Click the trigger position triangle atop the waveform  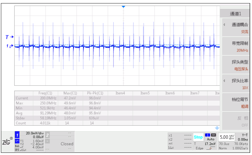124,7
